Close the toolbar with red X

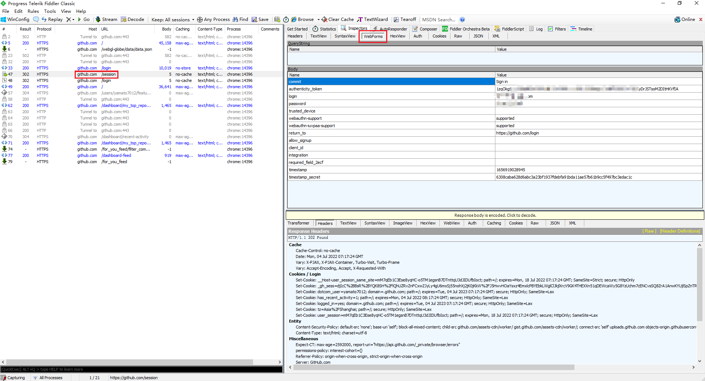click(x=701, y=19)
